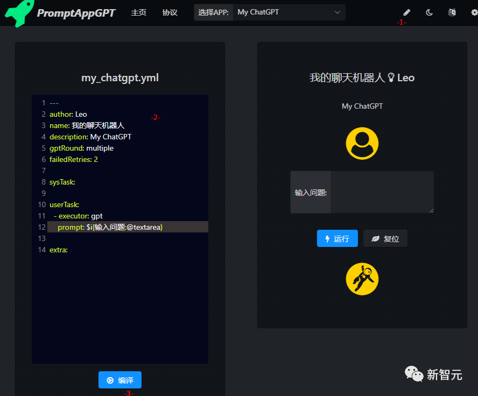This screenshot has width=478, height=396.
Task: Reset with the 复位 button
Action: (x=385, y=238)
